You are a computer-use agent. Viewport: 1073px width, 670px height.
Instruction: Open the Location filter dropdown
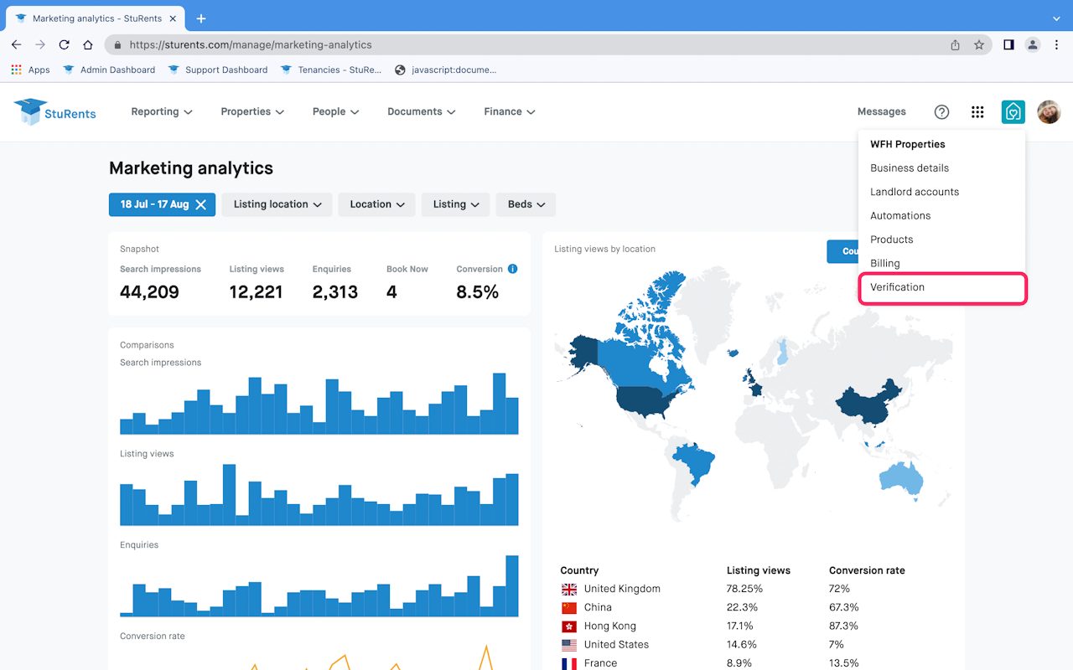pyautogui.click(x=376, y=204)
